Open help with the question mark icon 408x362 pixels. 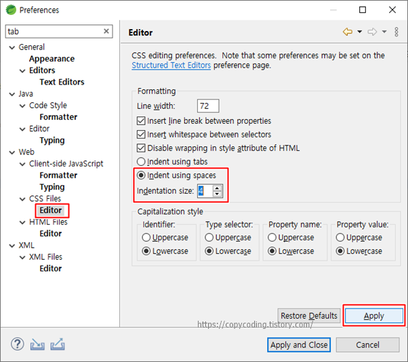click(18, 344)
